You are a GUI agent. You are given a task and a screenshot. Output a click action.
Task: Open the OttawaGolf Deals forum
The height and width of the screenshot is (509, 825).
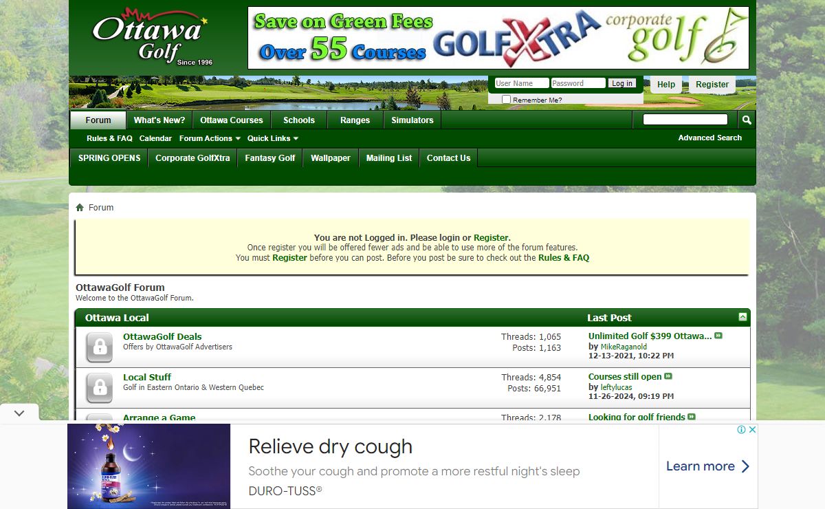pyautogui.click(x=162, y=336)
